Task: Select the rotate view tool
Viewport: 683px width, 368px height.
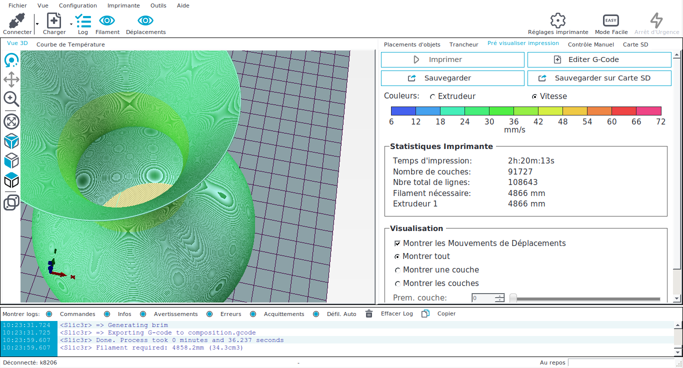Action: coord(11,61)
